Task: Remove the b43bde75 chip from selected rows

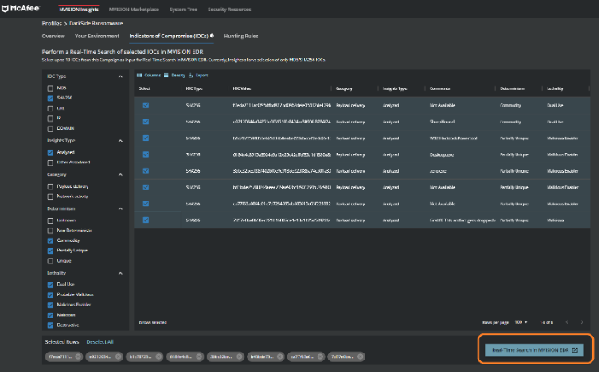Action: click(279, 357)
